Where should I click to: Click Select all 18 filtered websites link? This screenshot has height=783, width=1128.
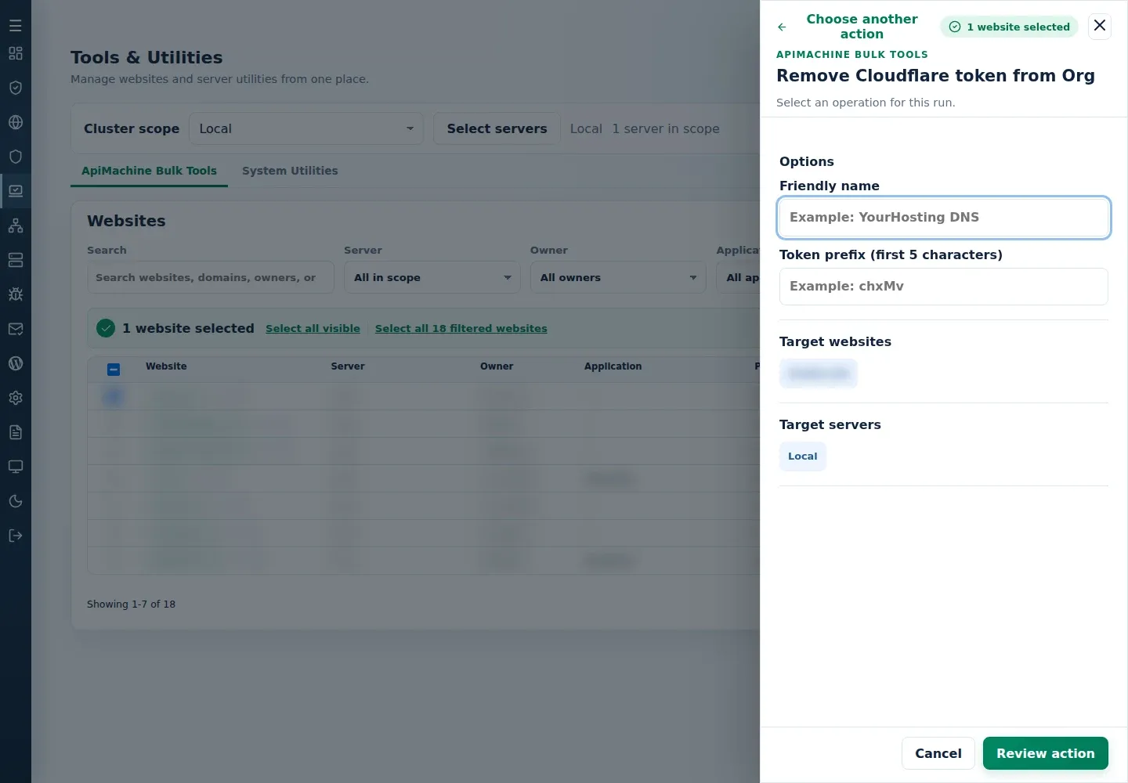pyautogui.click(x=461, y=328)
